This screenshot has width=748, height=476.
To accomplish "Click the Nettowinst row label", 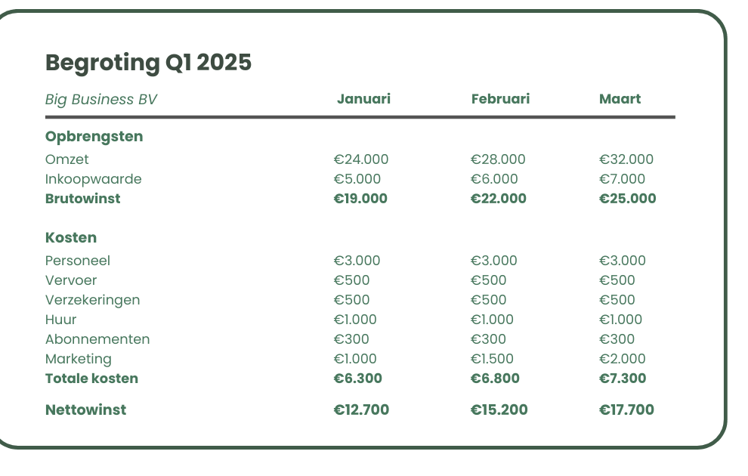I will [86, 410].
